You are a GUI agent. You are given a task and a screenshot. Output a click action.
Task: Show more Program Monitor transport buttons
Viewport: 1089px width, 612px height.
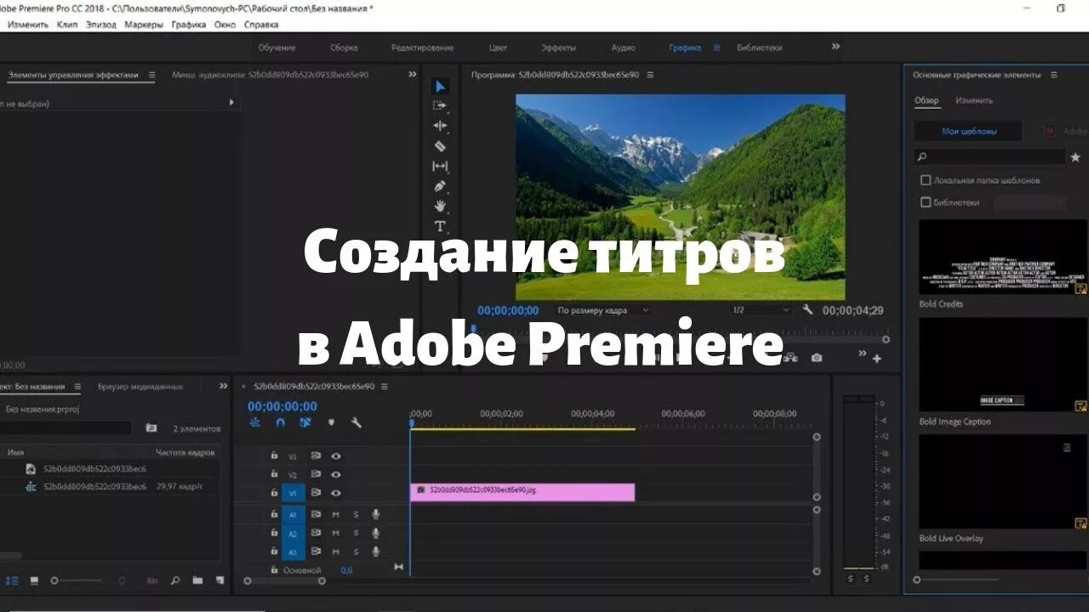(x=862, y=354)
